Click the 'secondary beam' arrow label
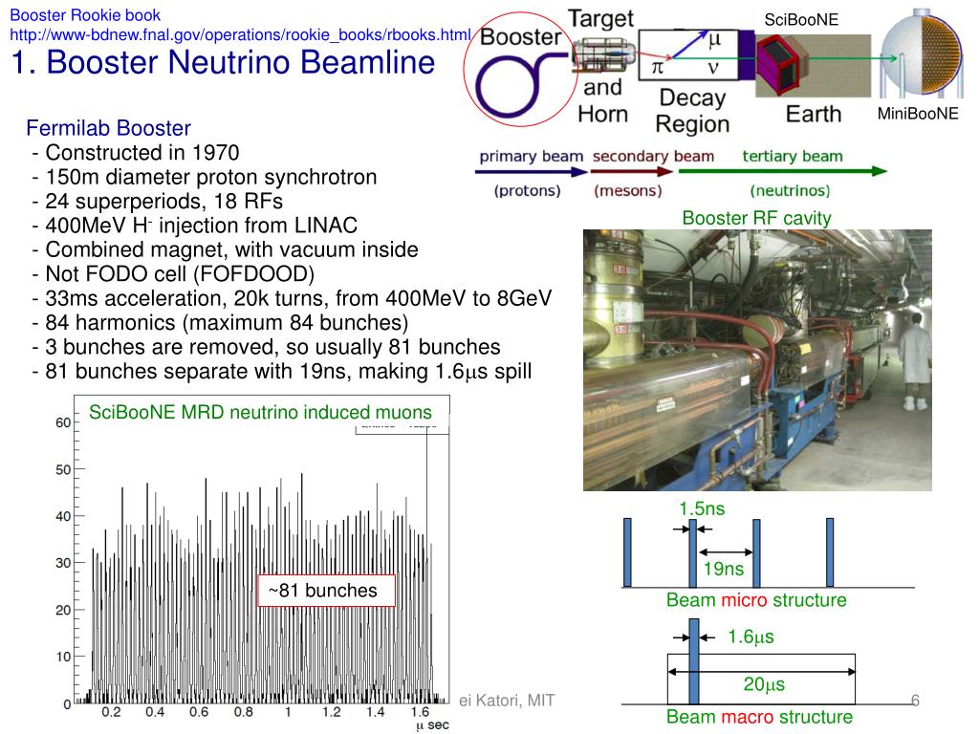 653,156
